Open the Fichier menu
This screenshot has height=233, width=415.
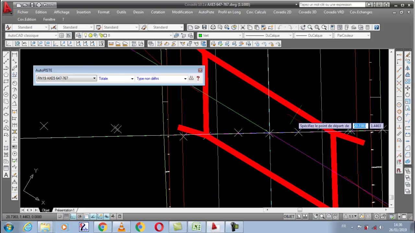[x=23, y=12]
